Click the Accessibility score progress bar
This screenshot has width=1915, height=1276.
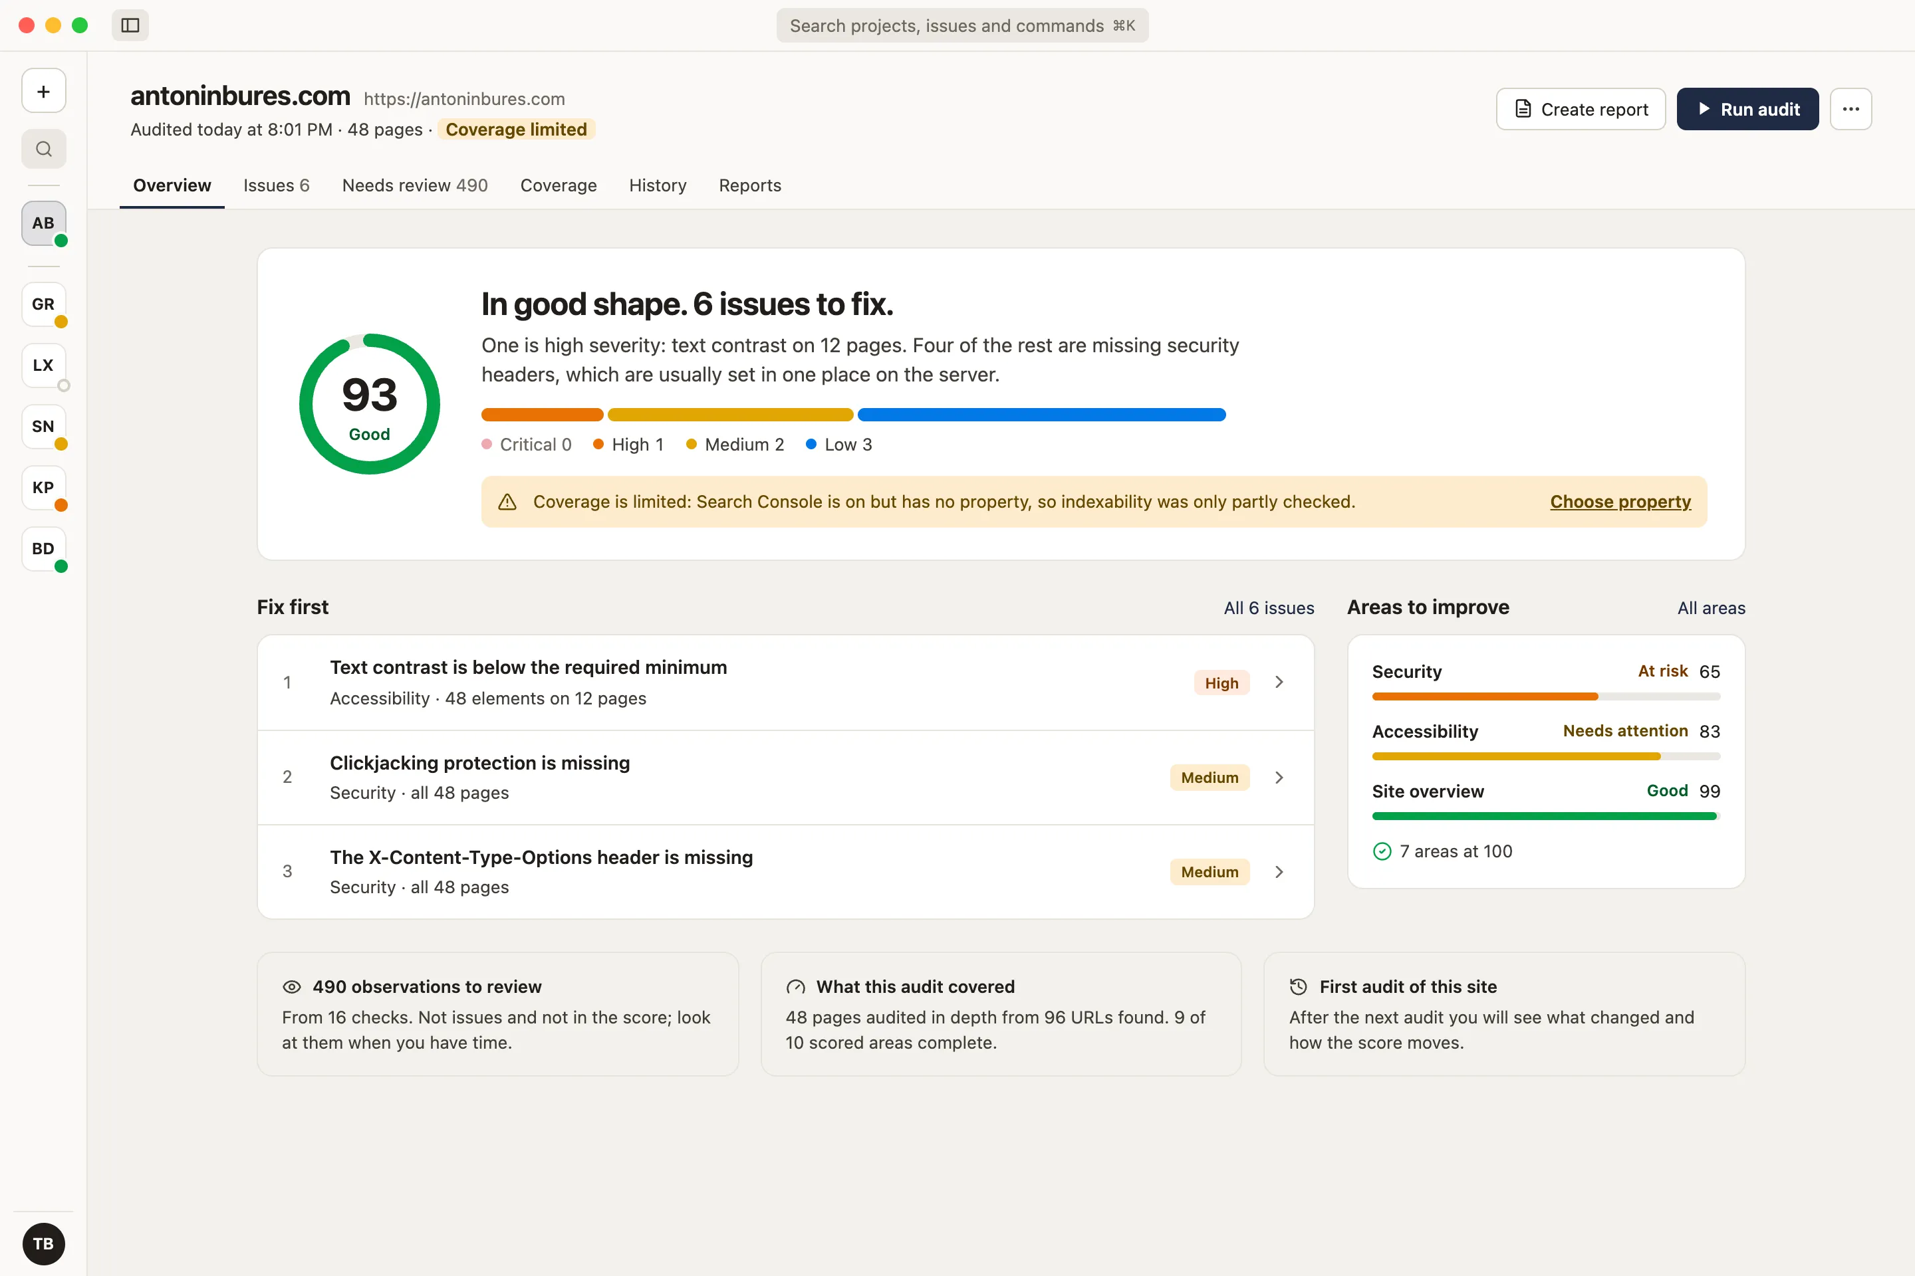1546,756
